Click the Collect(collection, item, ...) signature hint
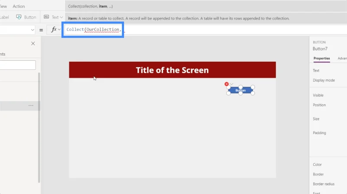Image resolution: width=347 pixels, height=194 pixels. coord(90,7)
